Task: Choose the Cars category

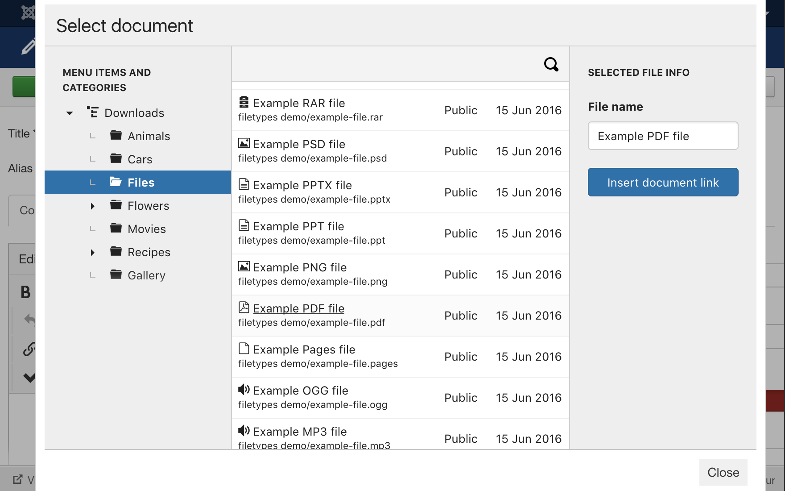Action: pyautogui.click(x=140, y=159)
